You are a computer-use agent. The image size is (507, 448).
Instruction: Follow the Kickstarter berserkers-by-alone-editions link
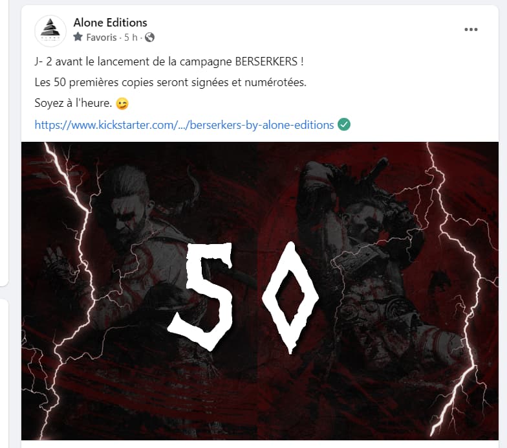coord(184,125)
